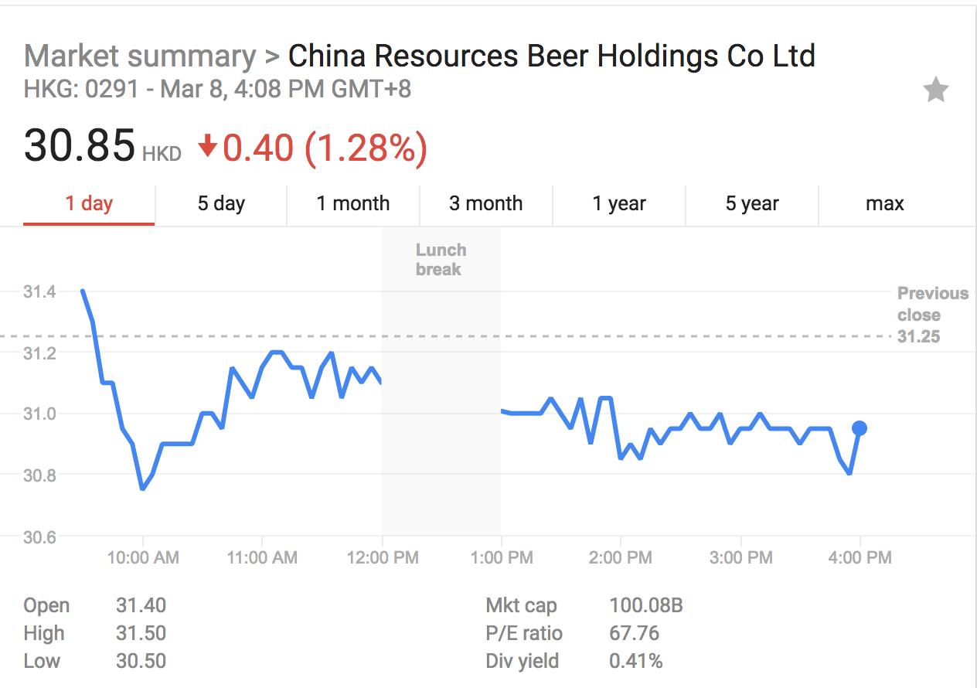Switch to the 5 day tab
The height and width of the screenshot is (688, 977).
221,204
